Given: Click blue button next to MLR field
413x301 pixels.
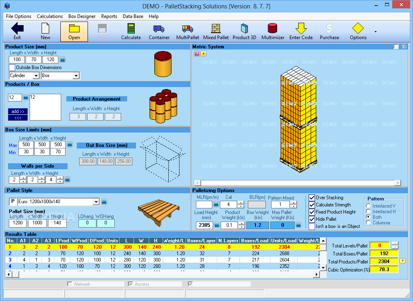Looking at the screenshot, I should pos(216,204).
